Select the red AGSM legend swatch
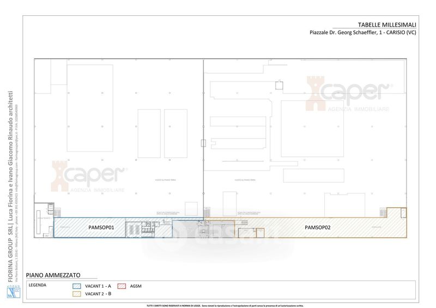This screenshot has width=436, height=308. pyautogui.click(x=122, y=286)
